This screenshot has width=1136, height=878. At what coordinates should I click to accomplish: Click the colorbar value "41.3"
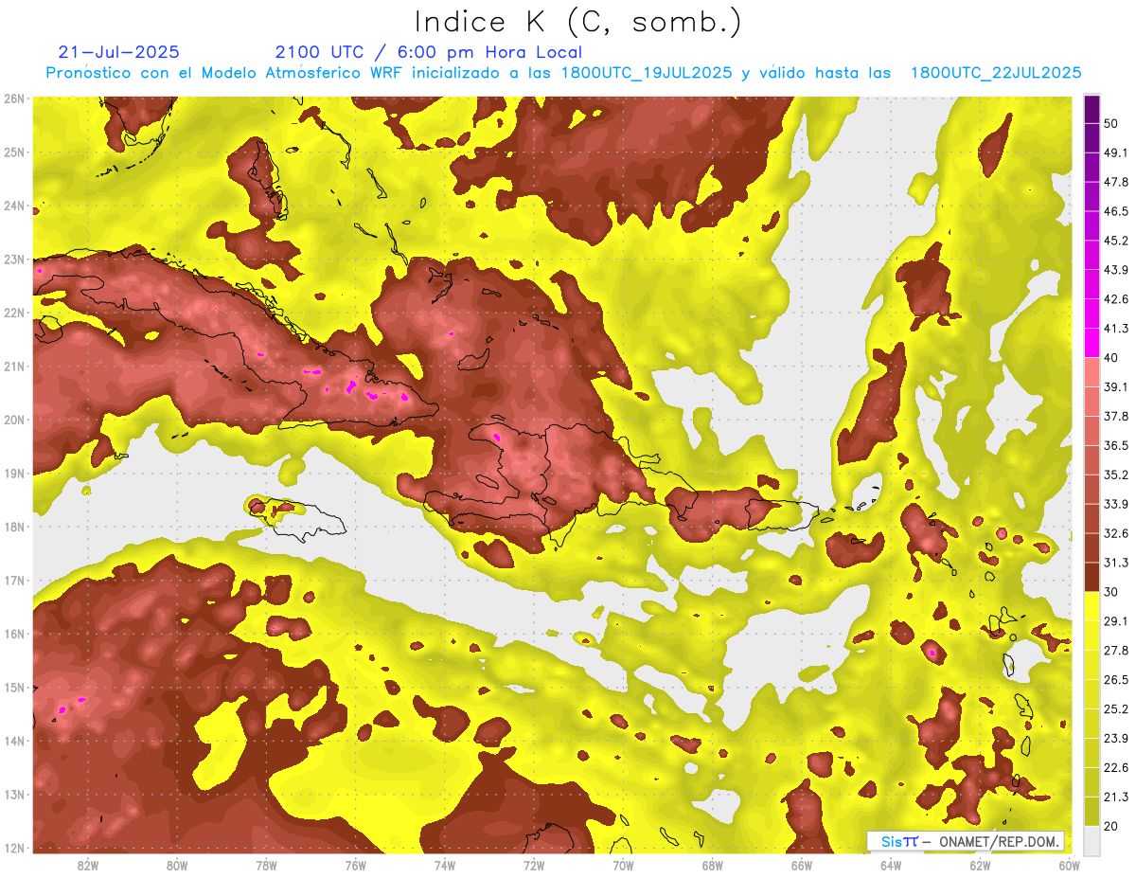[x=1115, y=329]
